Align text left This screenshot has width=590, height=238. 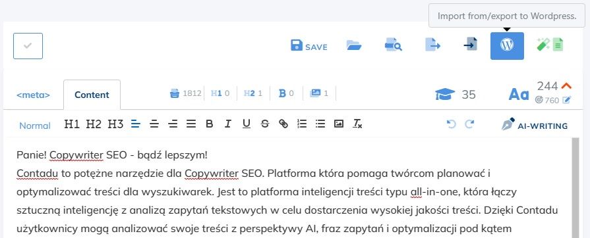[x=135, y=124]
